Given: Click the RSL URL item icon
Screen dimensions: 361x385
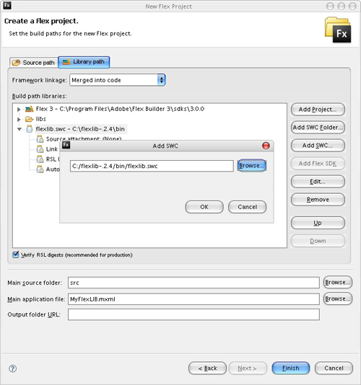Looking at the screenshot, I should (40, 159).
